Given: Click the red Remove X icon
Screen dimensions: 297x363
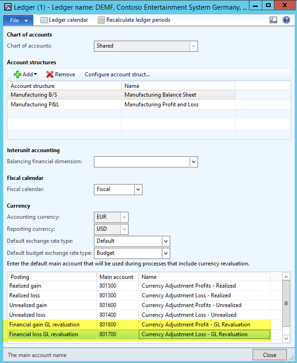Looking at the screenshot, I should click(x=49, y=74).
